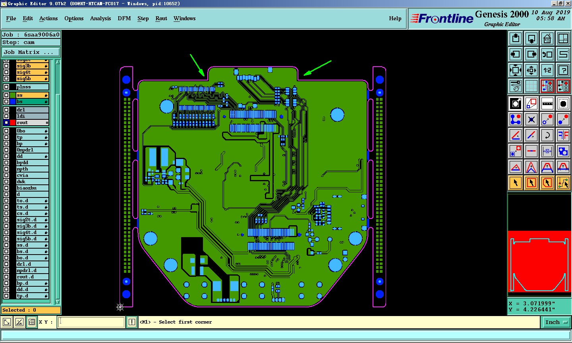Toggle the rout layer checkbox
Viewport: 572px width, 343px height.
tap(6, 123)
